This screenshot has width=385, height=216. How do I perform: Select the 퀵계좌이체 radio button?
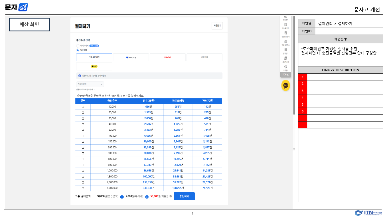pyautogui.click(x=78, y=46)
